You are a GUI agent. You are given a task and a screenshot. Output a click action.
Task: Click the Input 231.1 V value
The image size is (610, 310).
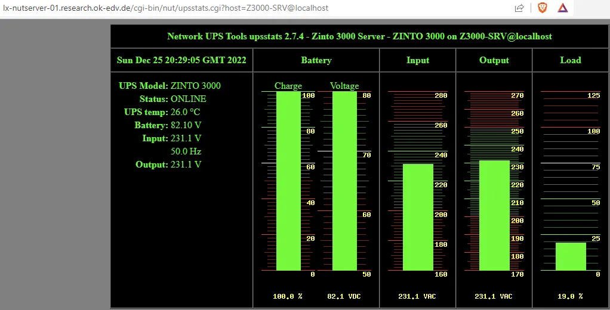(186, 138)
